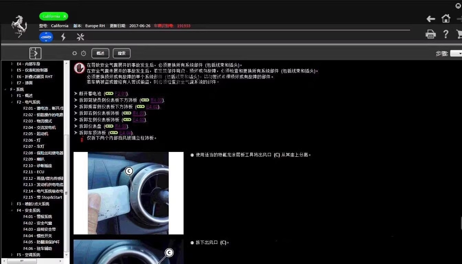Screen dimensions: 462x264
Task: Select F2.04 - 交流发电机 item
Action: pos(40,128)
